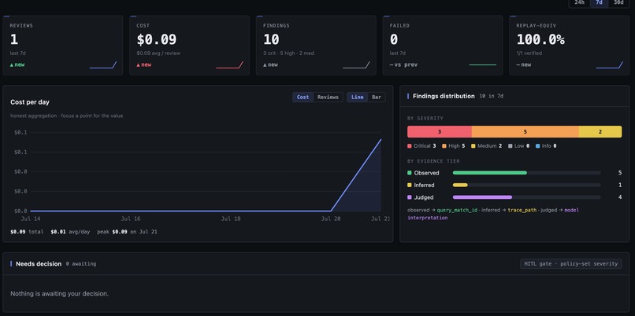This screenshot has height=316, width=635.
Task: Click the 'peak $0.09 on Jul 21' summary
Action: 127,232
